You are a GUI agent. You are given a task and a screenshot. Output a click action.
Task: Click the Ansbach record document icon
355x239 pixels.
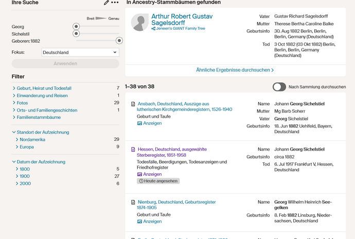point(133,104)
